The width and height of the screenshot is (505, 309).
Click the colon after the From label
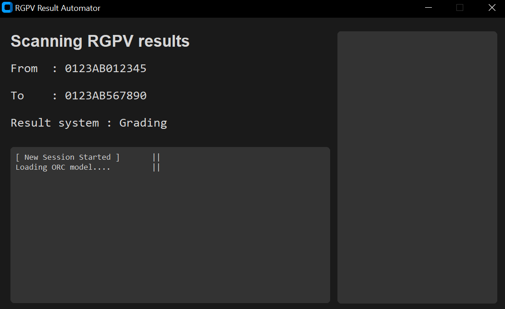tap(54, 69)
